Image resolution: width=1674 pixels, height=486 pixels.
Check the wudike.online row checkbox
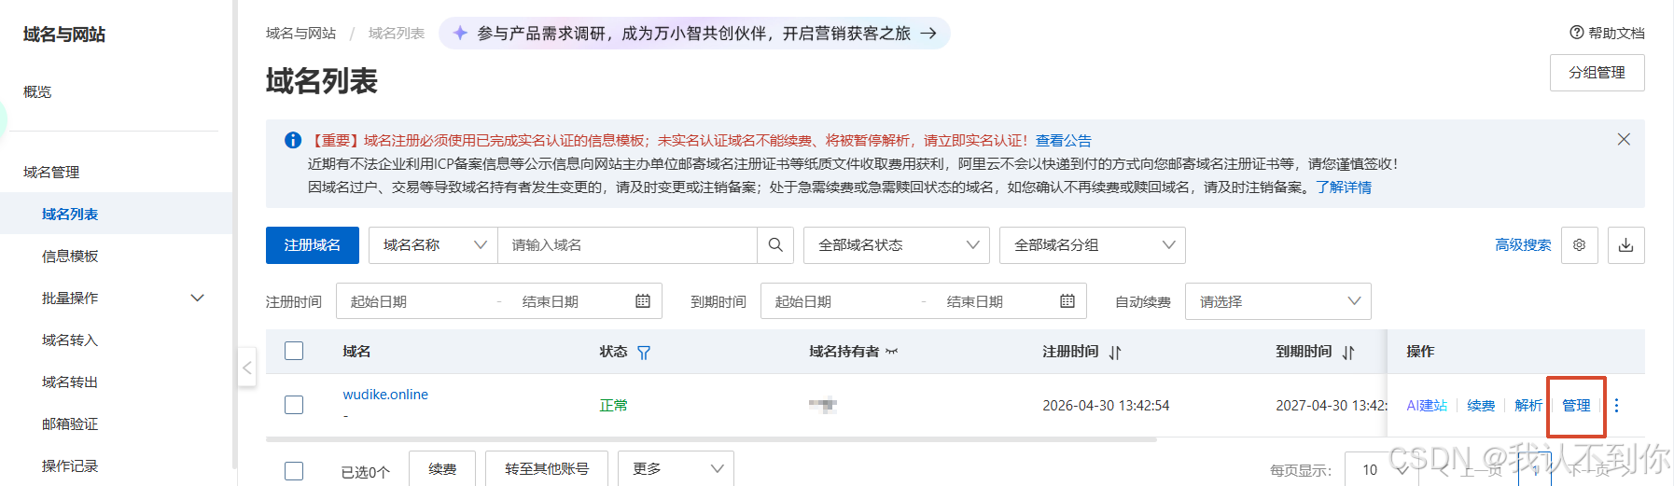click(294, 405)
